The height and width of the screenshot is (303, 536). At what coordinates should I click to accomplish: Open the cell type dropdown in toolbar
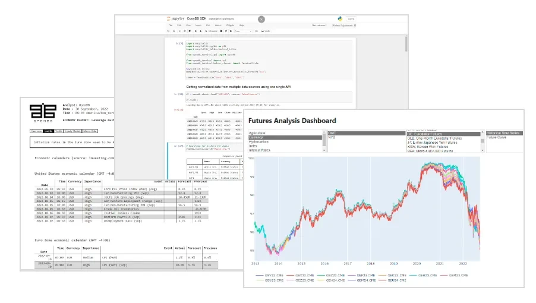click(x=244, y=31)
